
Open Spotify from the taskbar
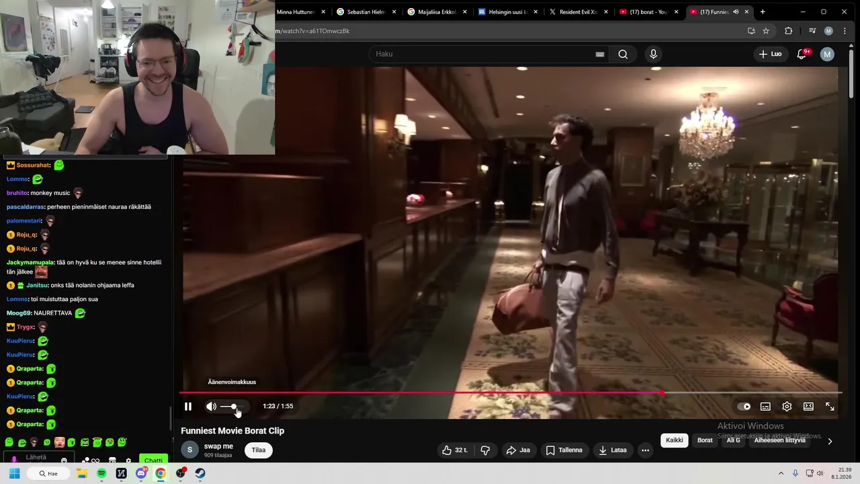tap(101, 473)
